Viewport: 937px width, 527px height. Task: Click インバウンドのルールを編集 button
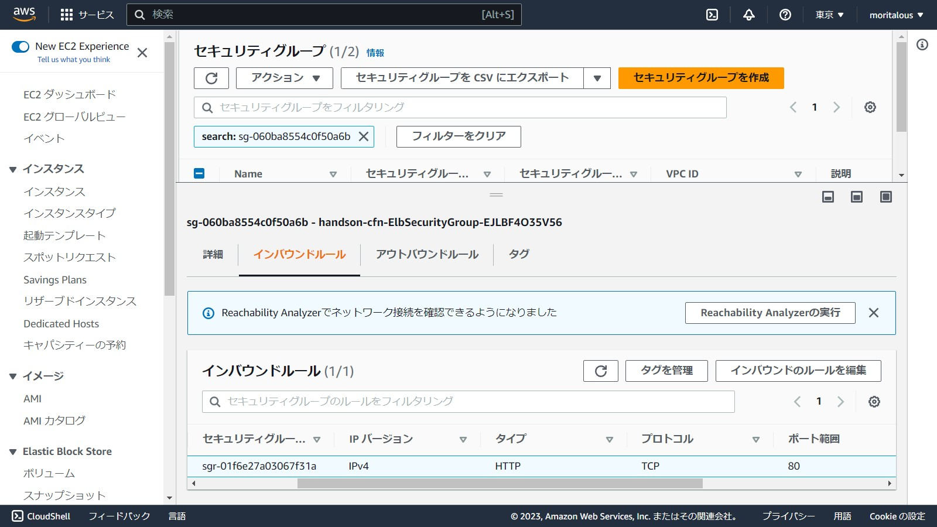[798, 371]
